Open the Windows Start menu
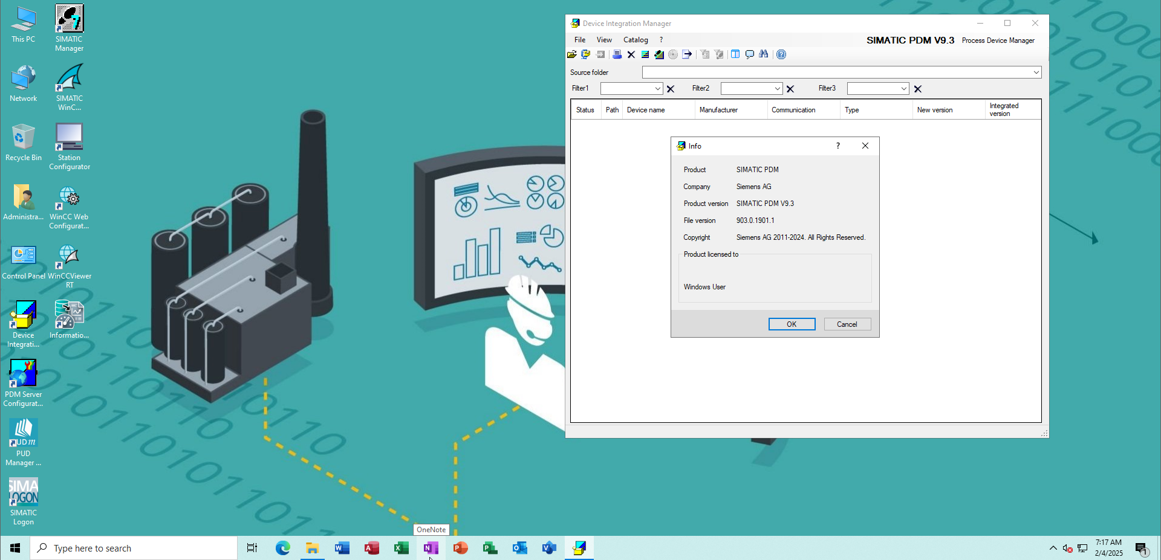Screen dimensions: 1161x560 click(x=15, y=549)
